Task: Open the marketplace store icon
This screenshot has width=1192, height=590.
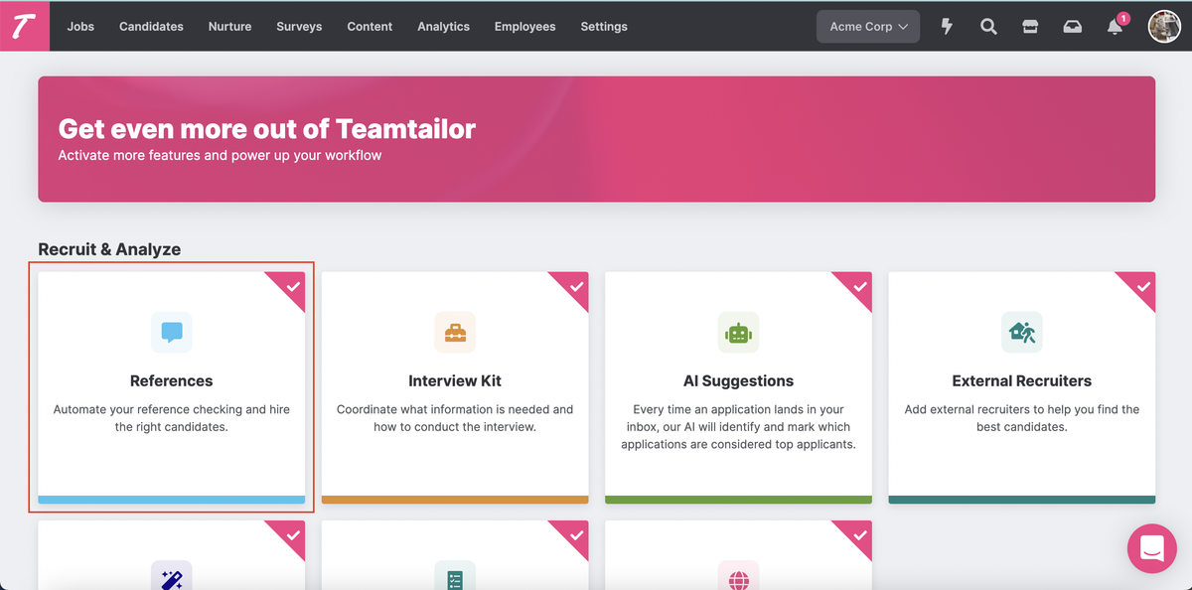Action: coord(1030,27)
